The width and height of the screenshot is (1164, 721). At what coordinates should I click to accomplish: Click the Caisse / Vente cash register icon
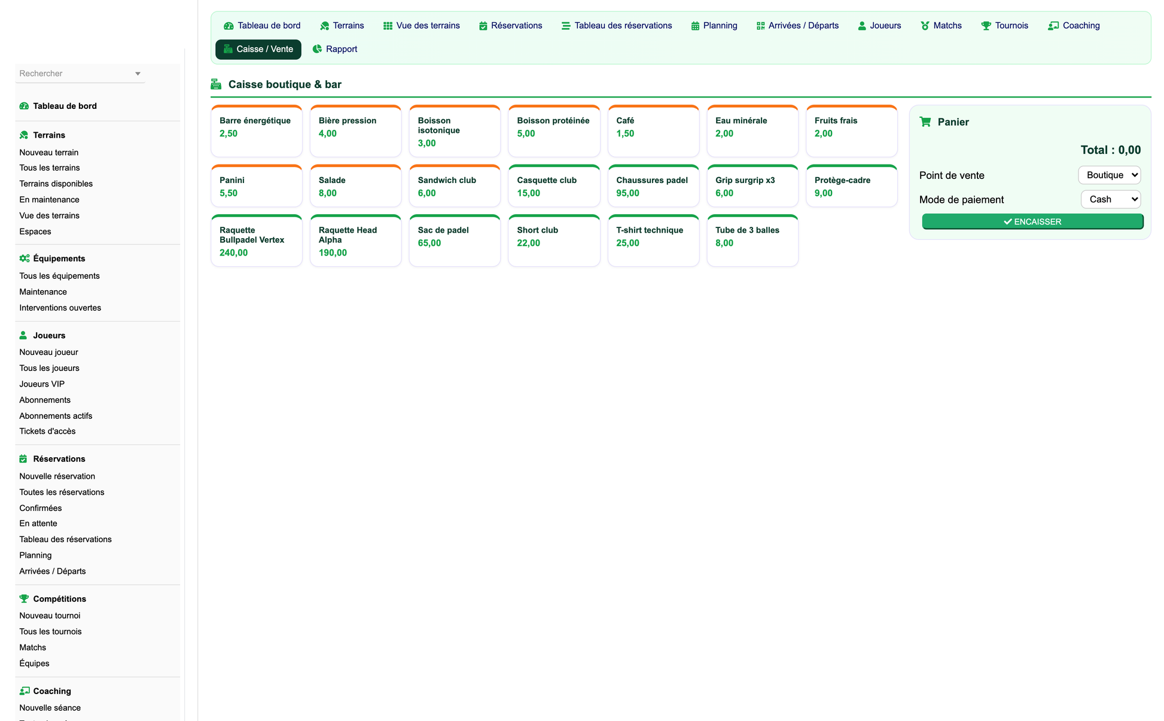tap(228, 49)
